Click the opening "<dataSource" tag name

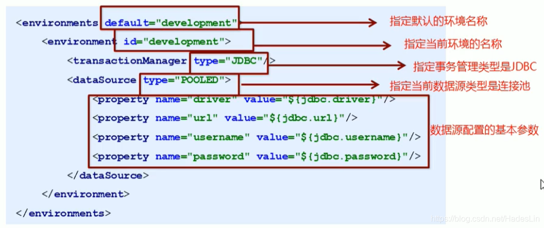click(x=102, y=80)
